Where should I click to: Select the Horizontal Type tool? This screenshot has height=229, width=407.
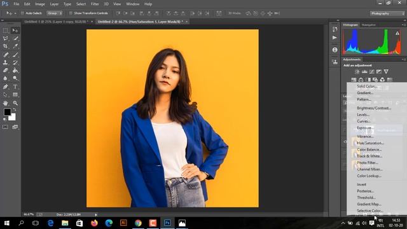click(15, 87)
